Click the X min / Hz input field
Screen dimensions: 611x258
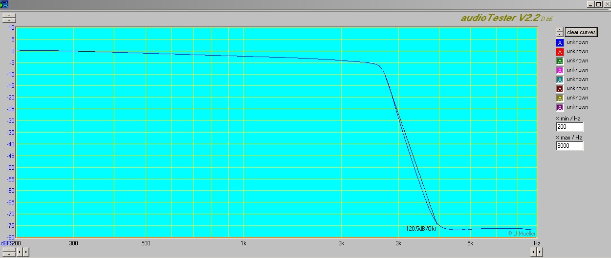(x=569, y=127)
